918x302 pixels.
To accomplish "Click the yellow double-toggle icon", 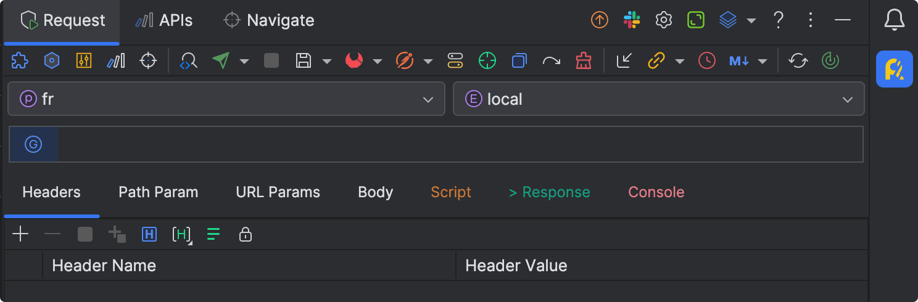I will (x=455, y=60).
